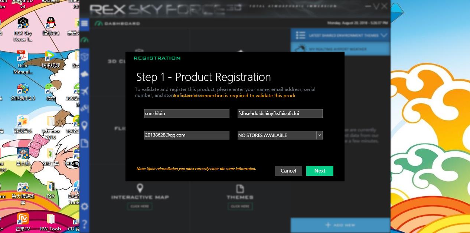
Task: Click the Dashboard header label
Action: point(122,23)
